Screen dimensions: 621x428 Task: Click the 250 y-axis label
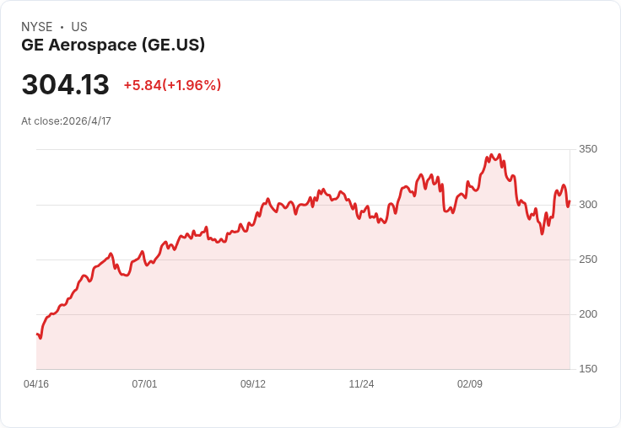(x=588, y=259)
